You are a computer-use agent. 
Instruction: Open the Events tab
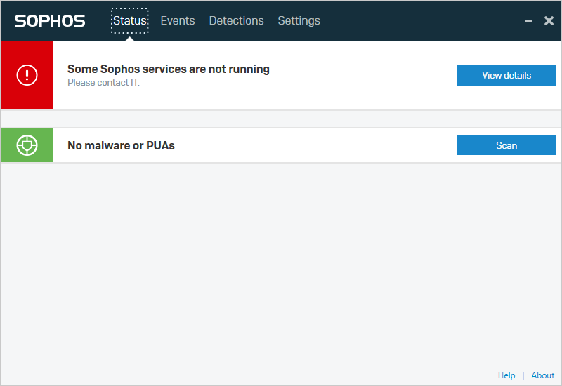coord(178,21)
